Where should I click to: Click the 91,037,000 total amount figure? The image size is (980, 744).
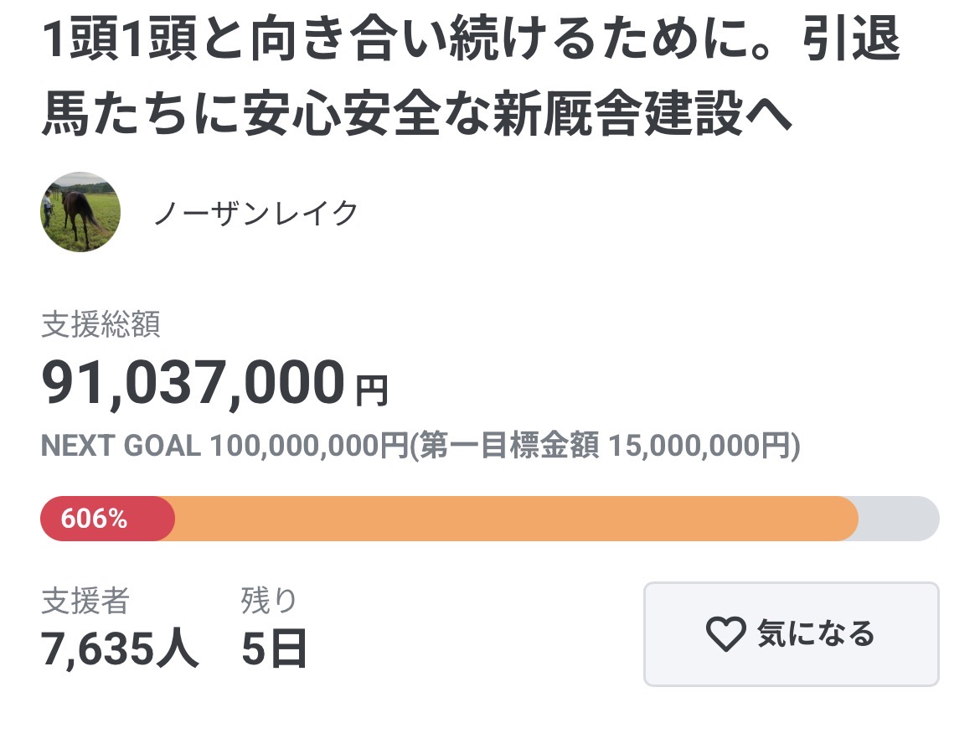tap(193, 383)
